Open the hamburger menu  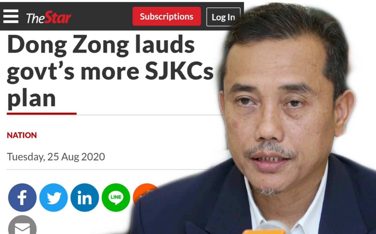tap(11, 16)
